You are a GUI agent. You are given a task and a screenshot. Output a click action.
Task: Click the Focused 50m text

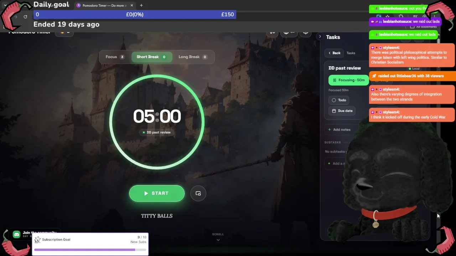tap(338, 90)
